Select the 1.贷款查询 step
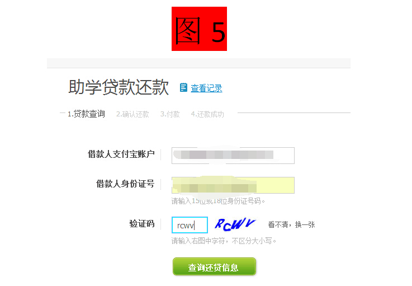This screenshot has width=412, height=286. tap(86, 114)
